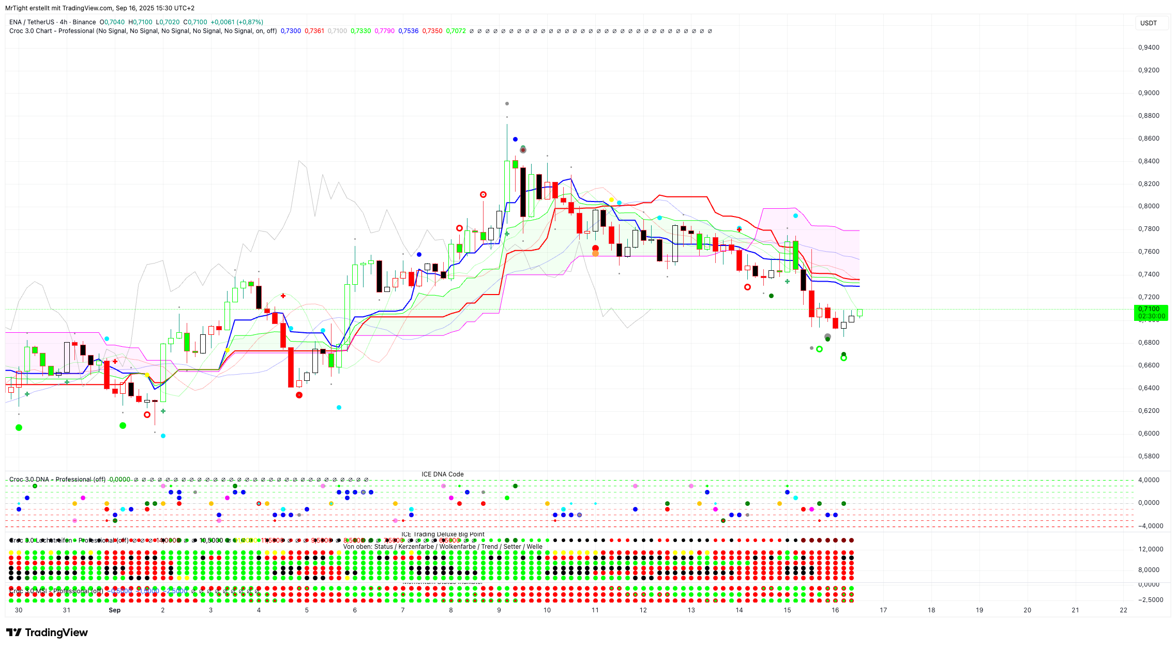Open the Croc 3.0 Chart - Professional legend
This screenshot has height=648, width=1176.
[x=52, y=31]
